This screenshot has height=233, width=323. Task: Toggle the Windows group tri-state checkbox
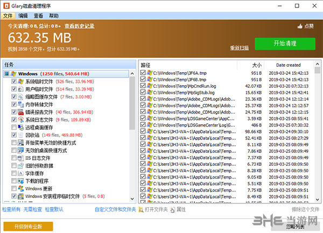point(7,74)
